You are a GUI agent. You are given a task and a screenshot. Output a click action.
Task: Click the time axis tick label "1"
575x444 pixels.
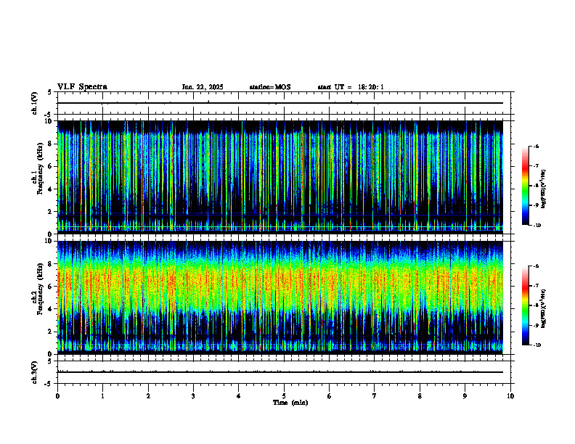click(102, 396)
